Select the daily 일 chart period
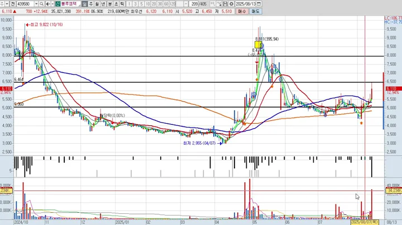The image size is (402, 225). coord(85,4)
